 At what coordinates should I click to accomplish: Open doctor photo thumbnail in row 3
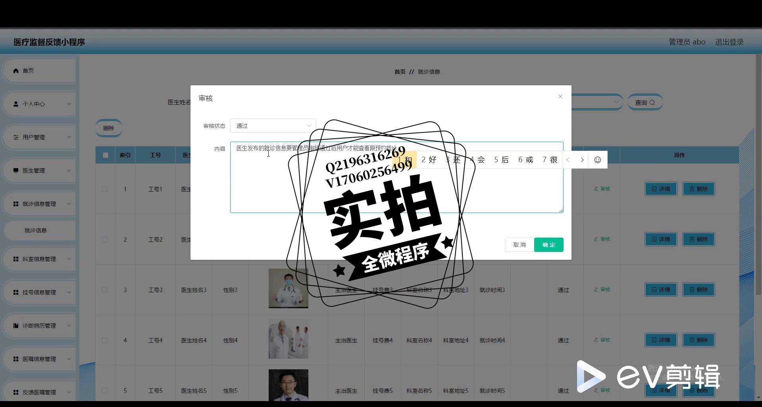pyautogui.click(x=289, y=288)
